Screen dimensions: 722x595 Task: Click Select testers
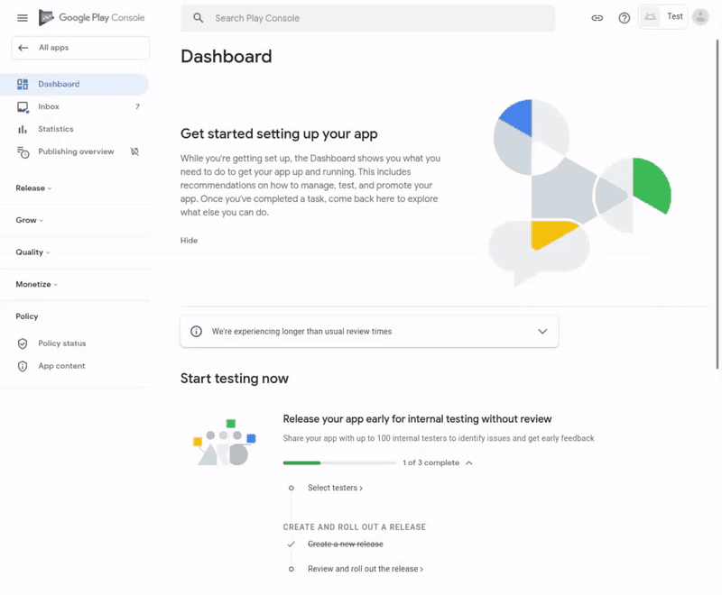(x=335, y=487)
